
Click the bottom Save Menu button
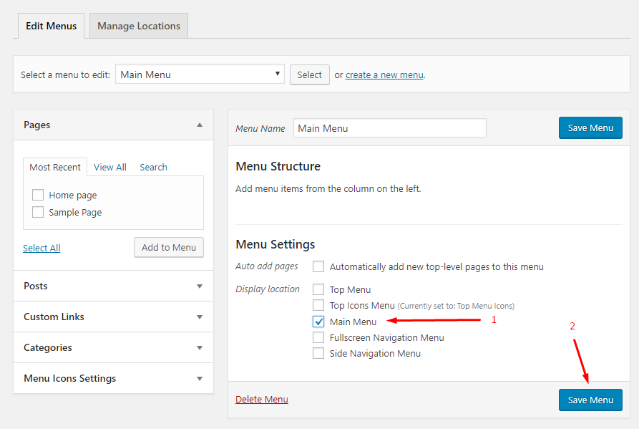[x=590, y=400]
